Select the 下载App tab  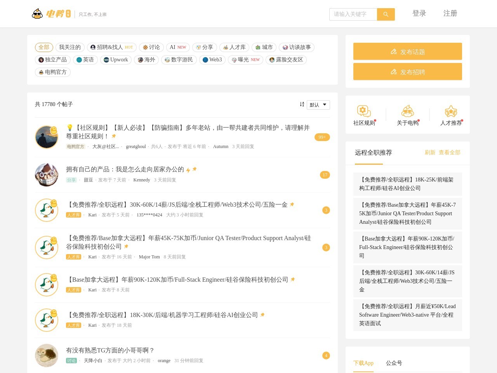tap(363, 363)
